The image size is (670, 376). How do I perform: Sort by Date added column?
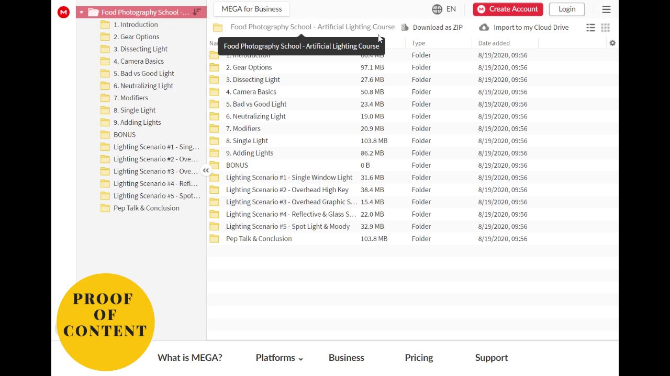pos(494,43)
